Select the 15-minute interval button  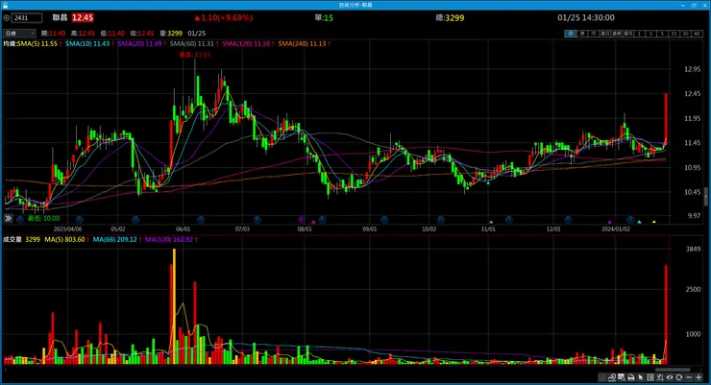pyautogui.click(x=674, y=34)
